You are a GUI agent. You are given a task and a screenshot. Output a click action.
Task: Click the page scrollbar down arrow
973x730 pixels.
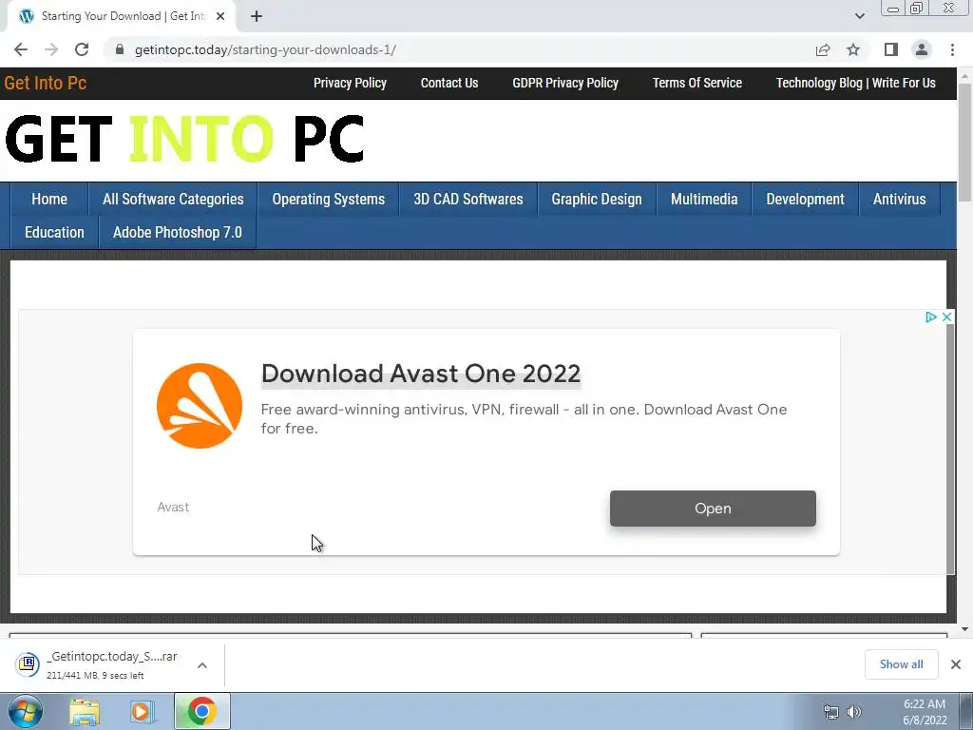(x=965, y=629)
